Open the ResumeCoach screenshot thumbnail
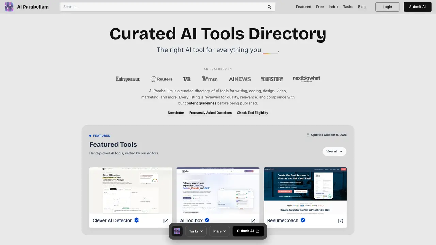The image size is (436, 245). tap(305, 190)
